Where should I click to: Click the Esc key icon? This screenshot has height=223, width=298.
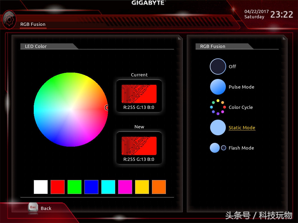point(33,207)
